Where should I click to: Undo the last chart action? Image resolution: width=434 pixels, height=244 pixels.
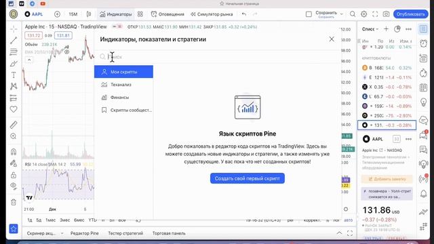244,14
